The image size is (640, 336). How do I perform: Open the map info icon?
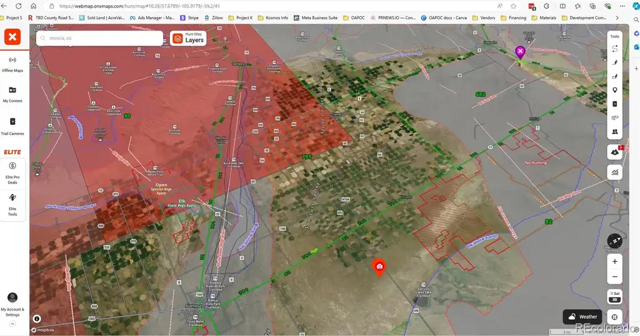point(37,319)
